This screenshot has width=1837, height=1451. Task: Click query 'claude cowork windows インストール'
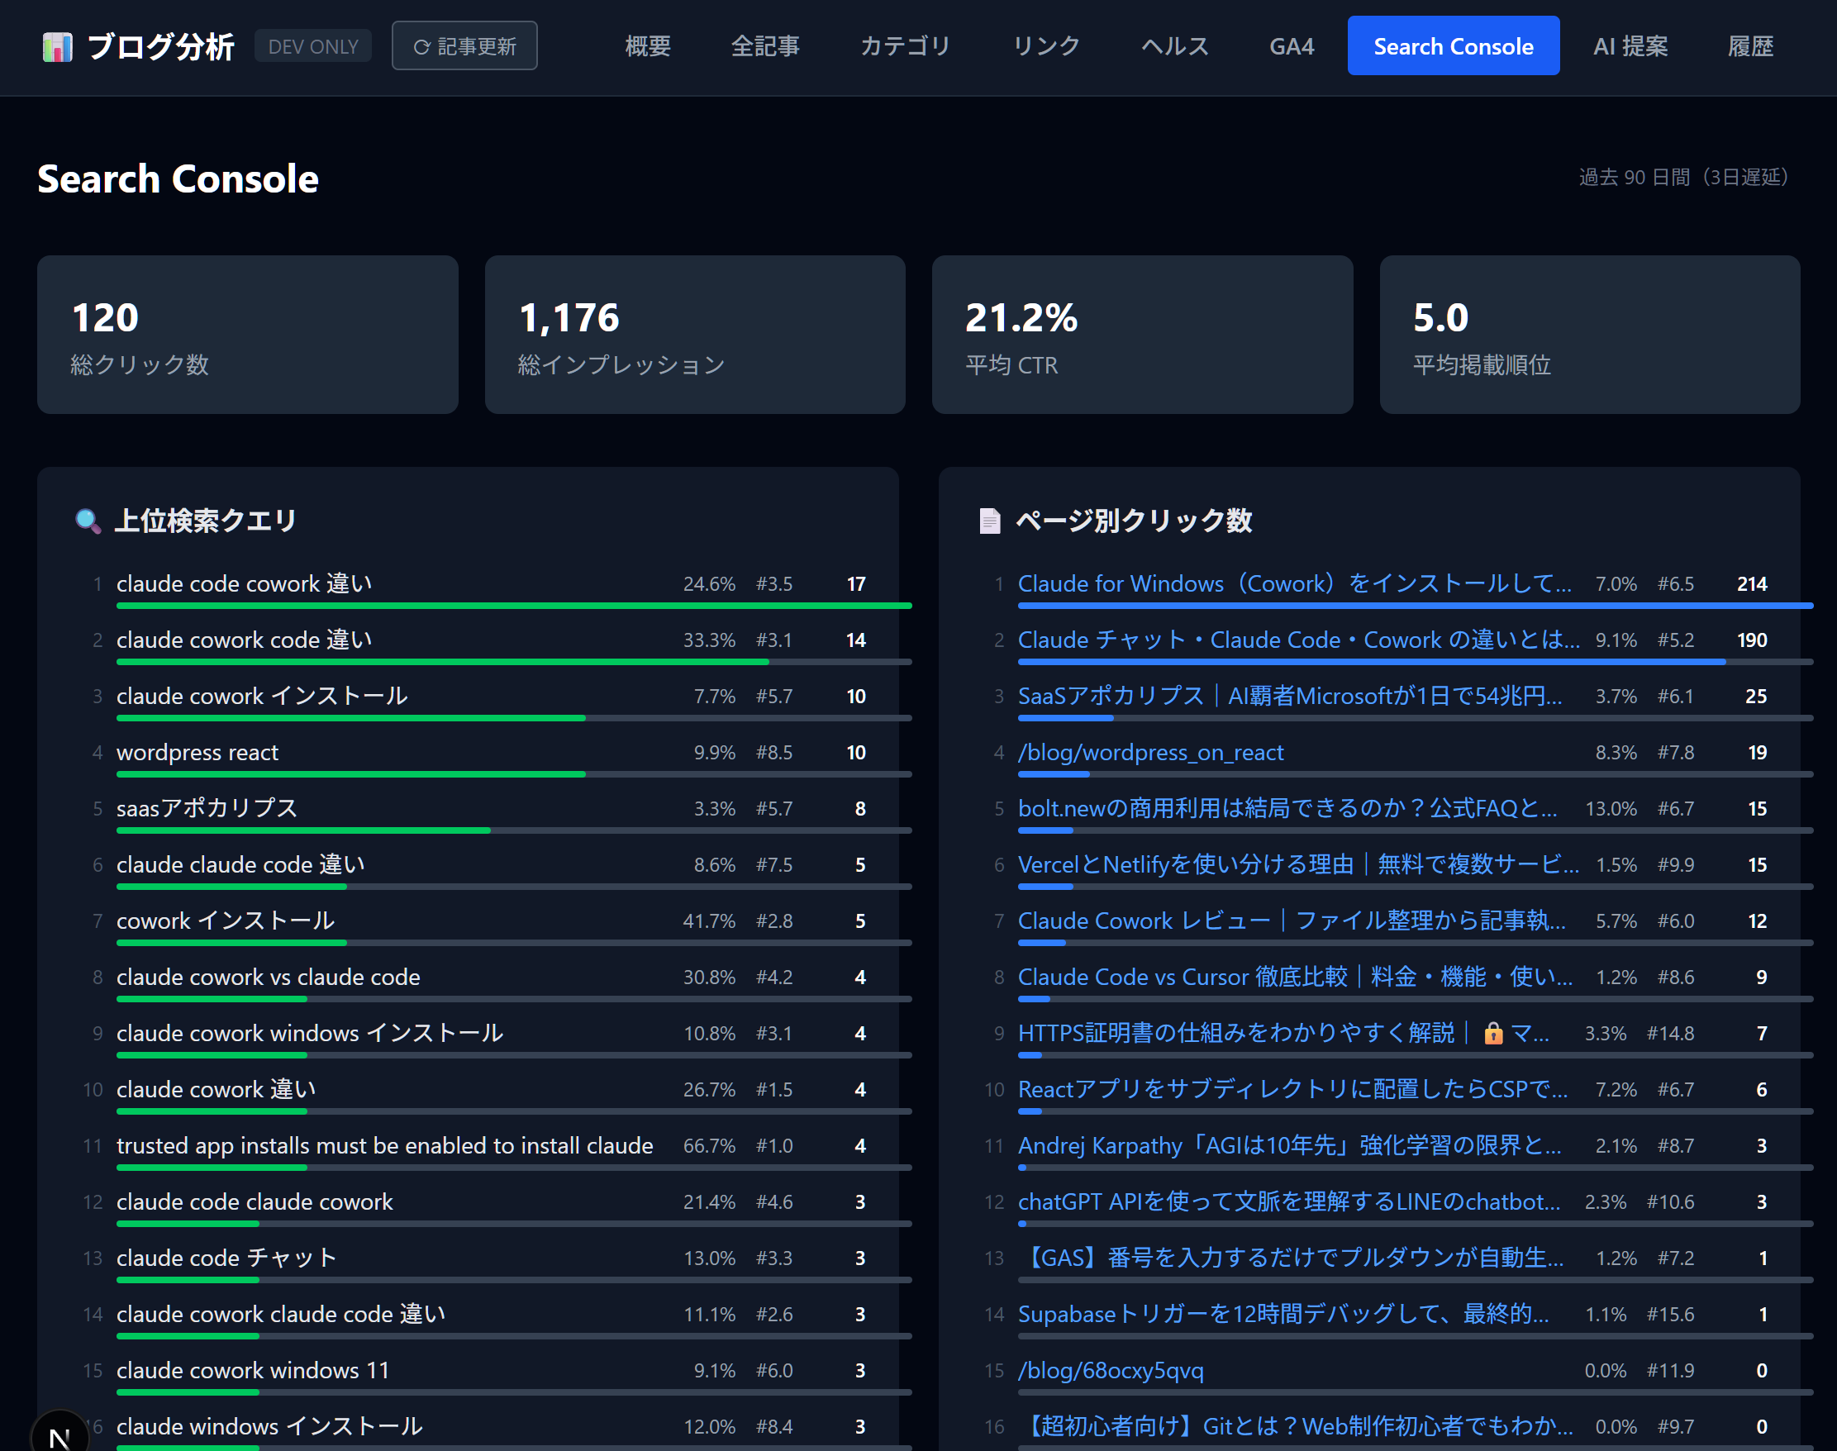(x=310, y=1032)
